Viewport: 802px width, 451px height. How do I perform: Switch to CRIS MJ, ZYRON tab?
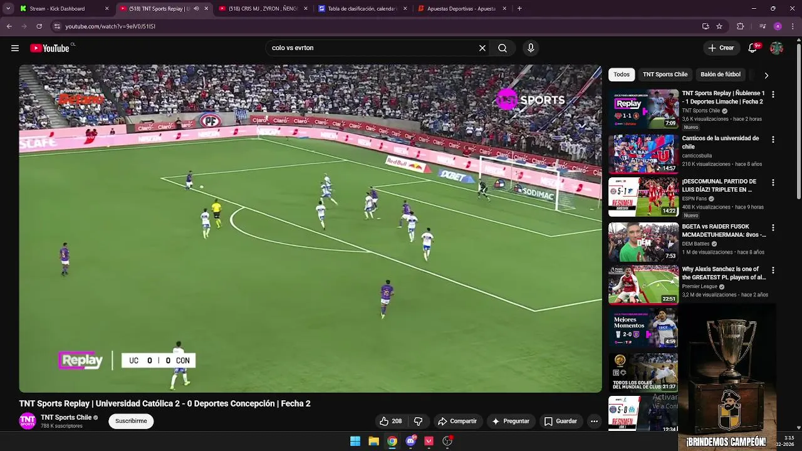pyautogui.click(x=263, y=9)
